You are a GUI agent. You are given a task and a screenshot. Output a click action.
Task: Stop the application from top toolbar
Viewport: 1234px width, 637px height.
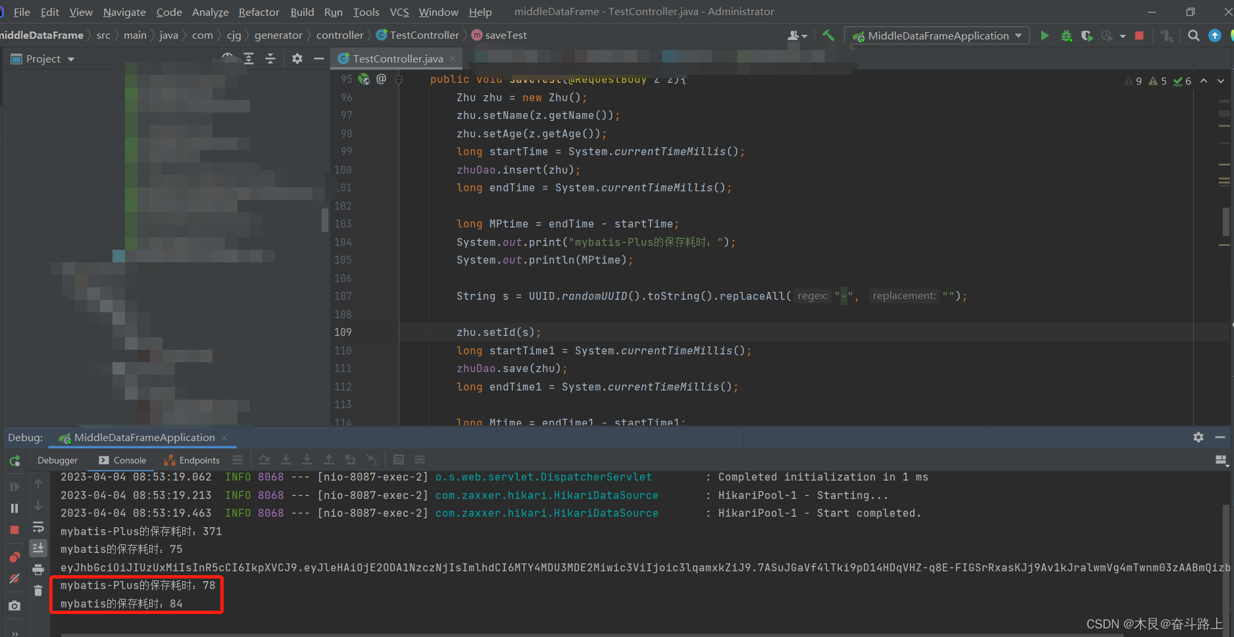tap(1139, 35)
